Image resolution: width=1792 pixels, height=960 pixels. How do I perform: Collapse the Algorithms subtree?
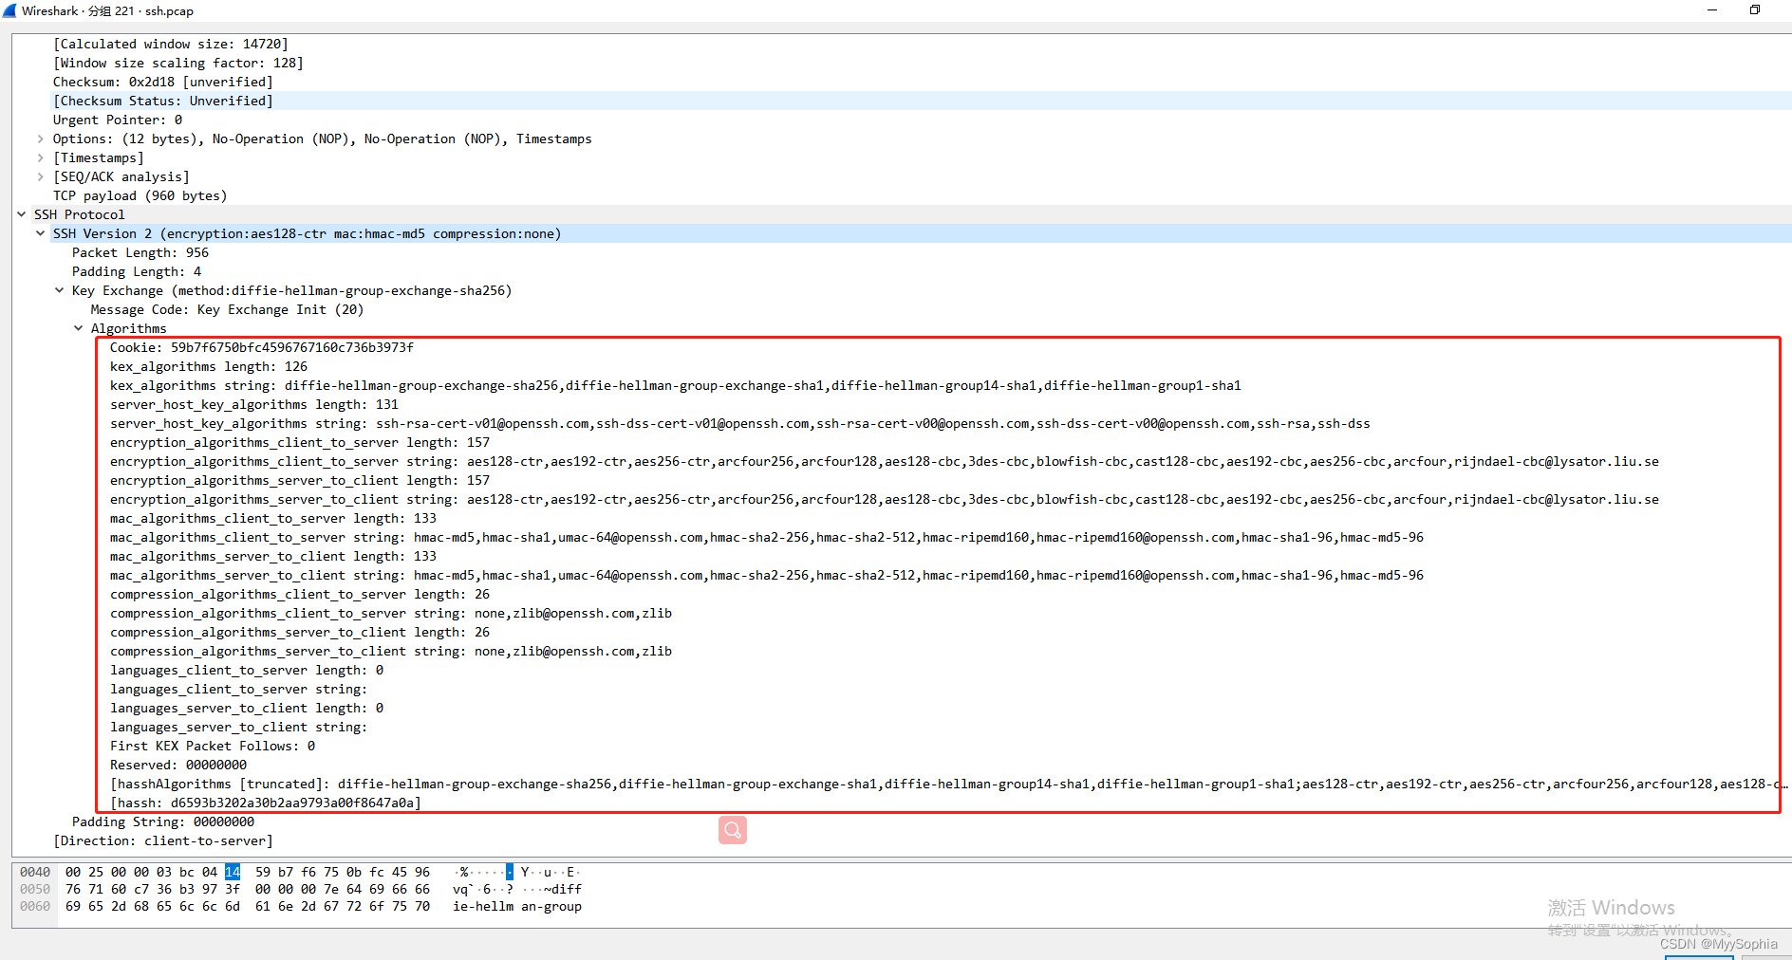78,328
